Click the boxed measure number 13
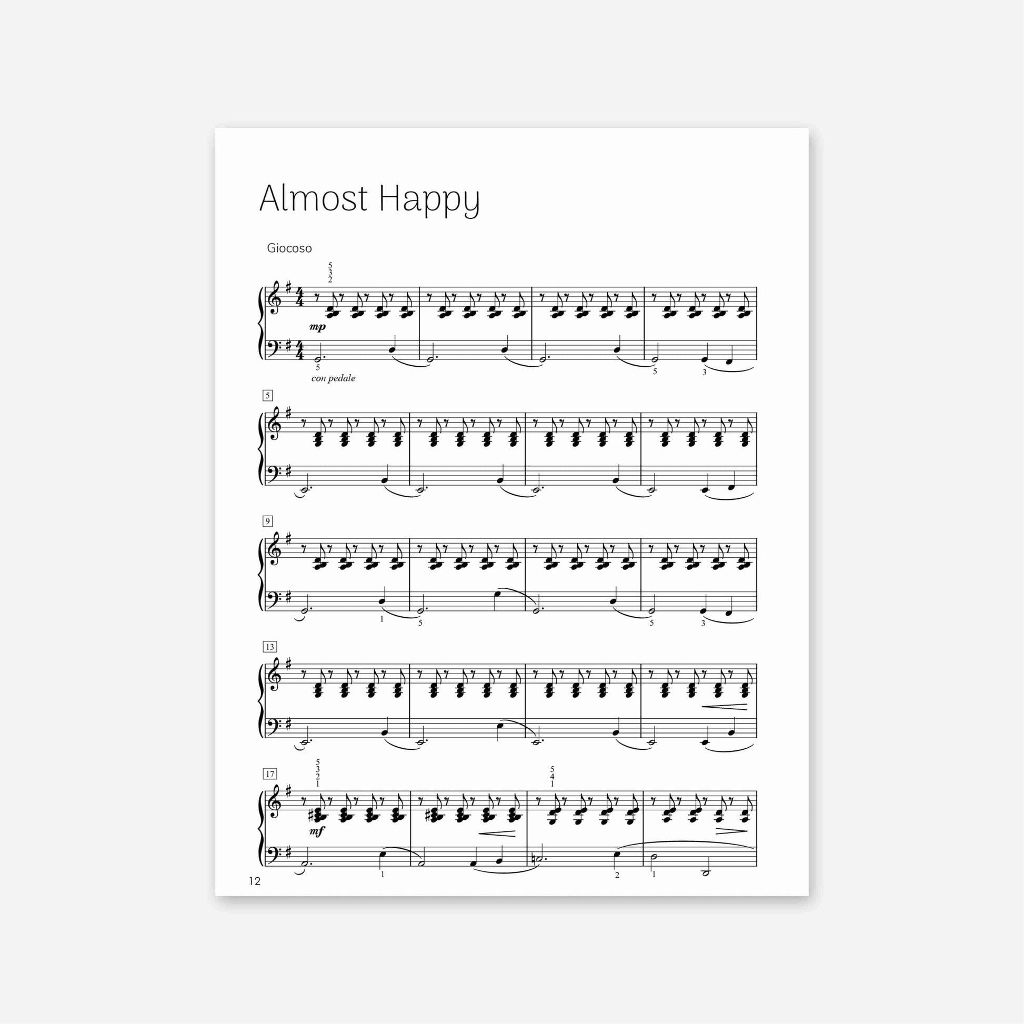This screenshot has width=1024, height=1024. pos(270,647)
